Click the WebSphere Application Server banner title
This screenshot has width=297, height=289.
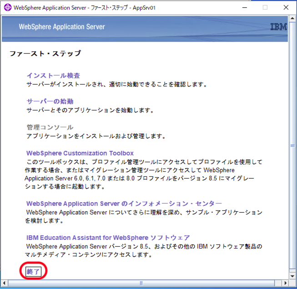(x=62, y=27)
